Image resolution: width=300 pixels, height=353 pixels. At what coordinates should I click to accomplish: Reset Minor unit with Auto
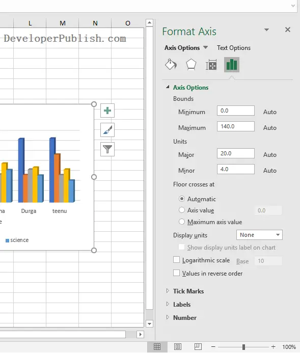[269, 171]
